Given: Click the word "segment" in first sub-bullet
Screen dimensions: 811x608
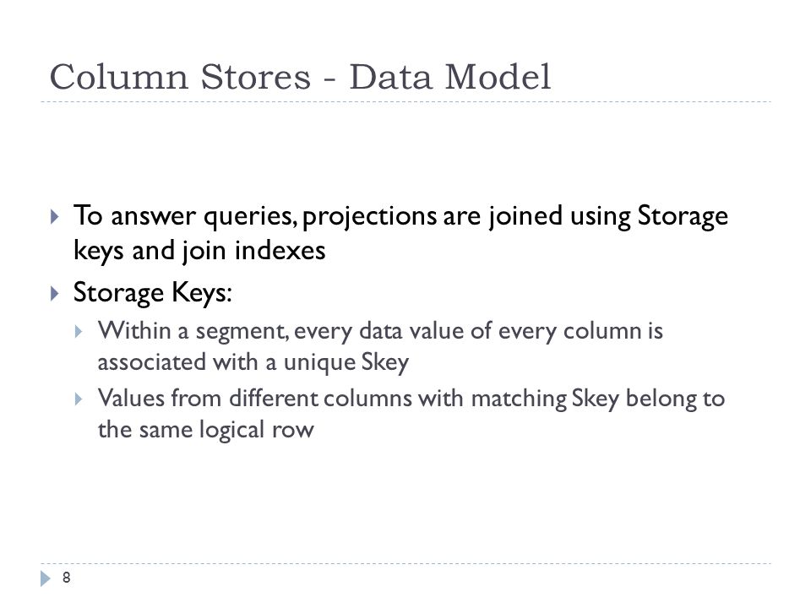Looking at the screenshot, I should pos(241,332).
